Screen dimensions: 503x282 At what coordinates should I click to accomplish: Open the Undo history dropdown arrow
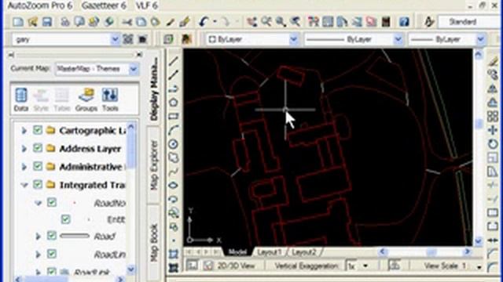coord(215,22)
